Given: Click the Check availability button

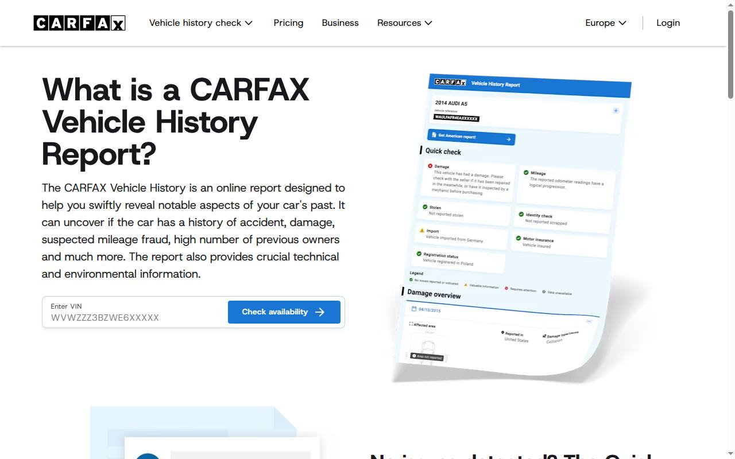Looking at the screenshot, I should (x=284, y=312).
